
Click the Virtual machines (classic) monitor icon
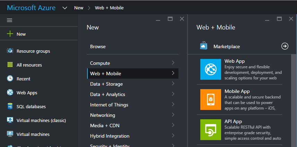pos(10,120)
